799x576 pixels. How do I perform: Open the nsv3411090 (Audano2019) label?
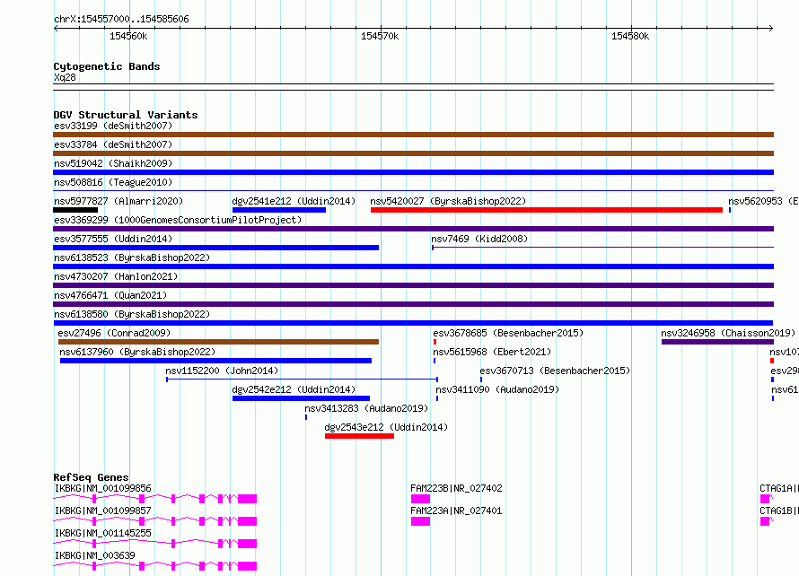tap(497, 389)
